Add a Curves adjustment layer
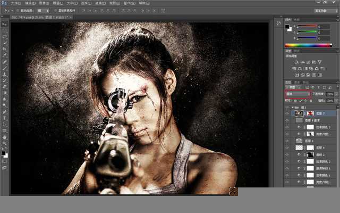The height and width of the screenshot is (213, 340). [308, 62]
